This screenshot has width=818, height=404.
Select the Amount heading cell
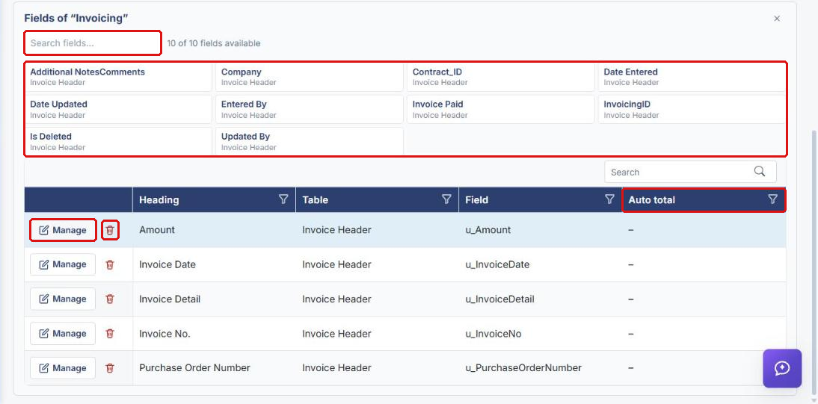pyautogui.click(x=214, y=230)
